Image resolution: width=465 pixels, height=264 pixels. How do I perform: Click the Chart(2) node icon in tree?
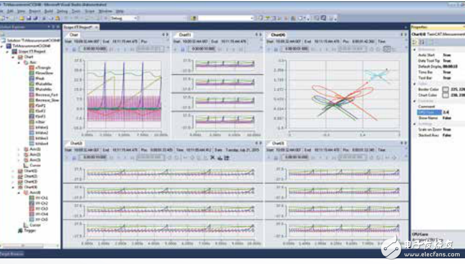coord(20,170)
